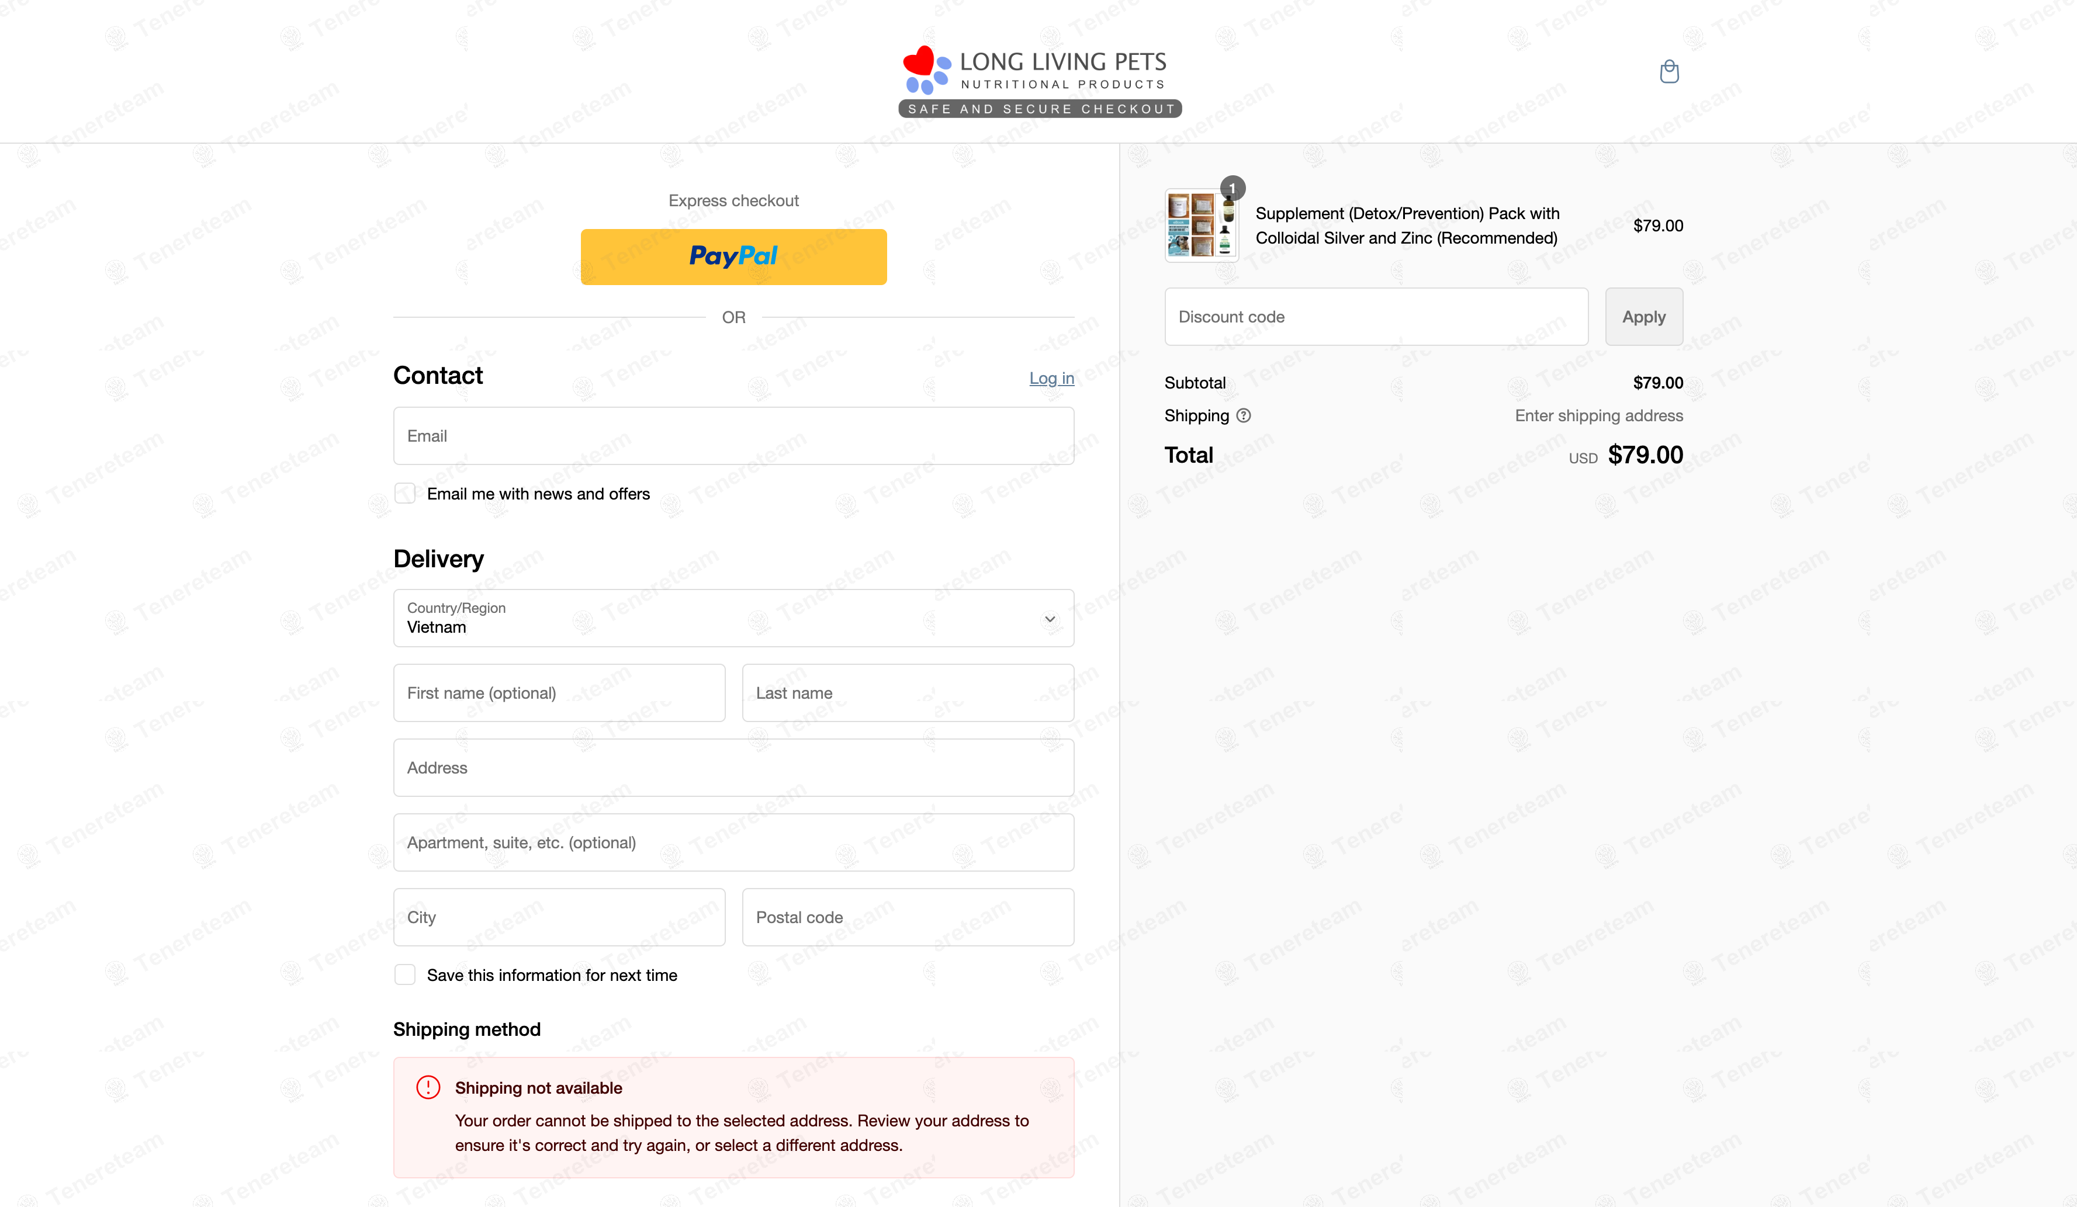Click the Supplement Pack product thumbnail
2077x1207 pixels.
point(1202,225)
